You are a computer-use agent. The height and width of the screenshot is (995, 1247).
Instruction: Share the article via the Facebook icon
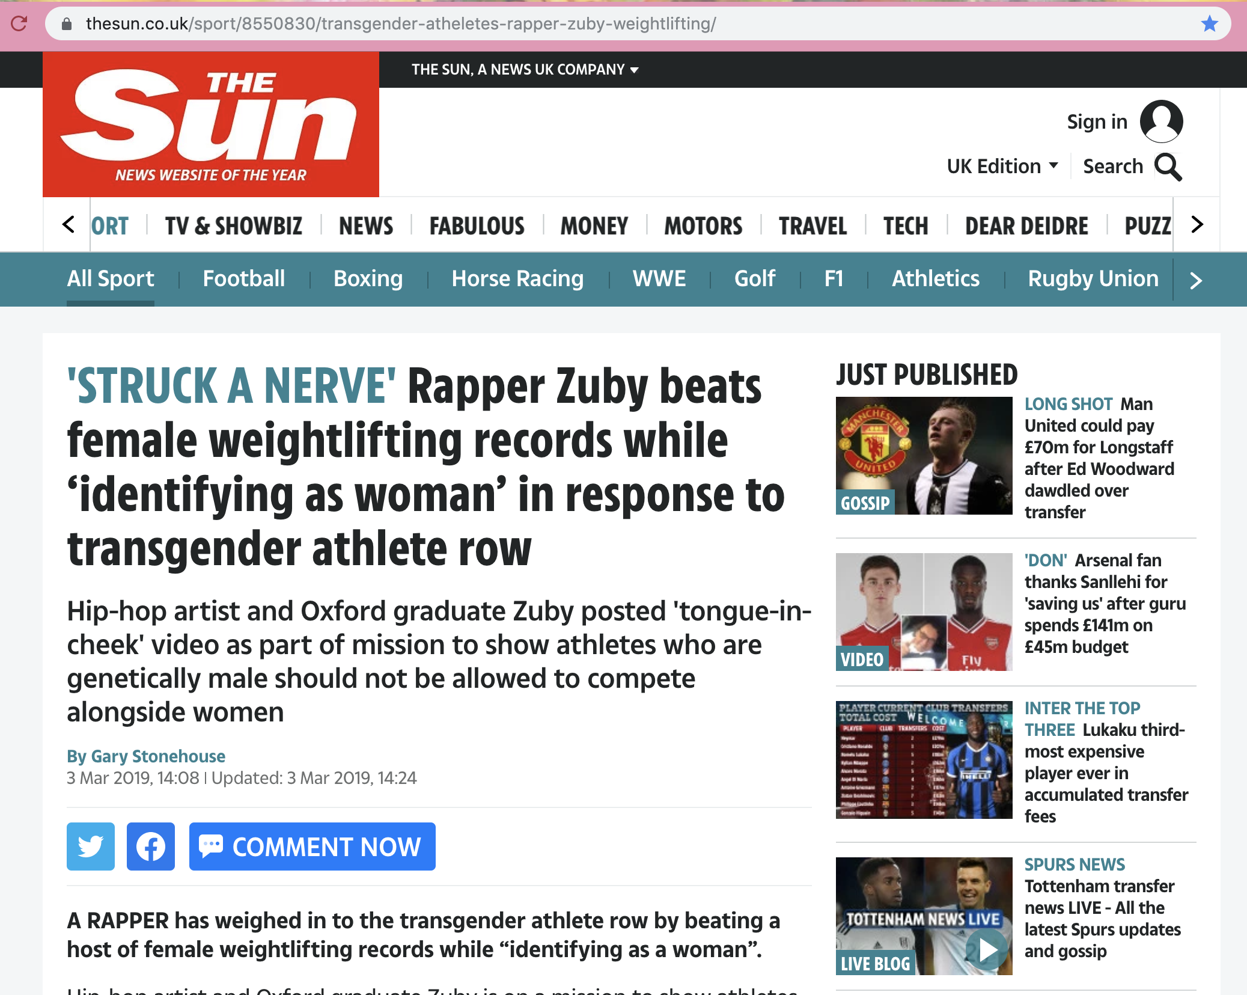tap(151, 847)
